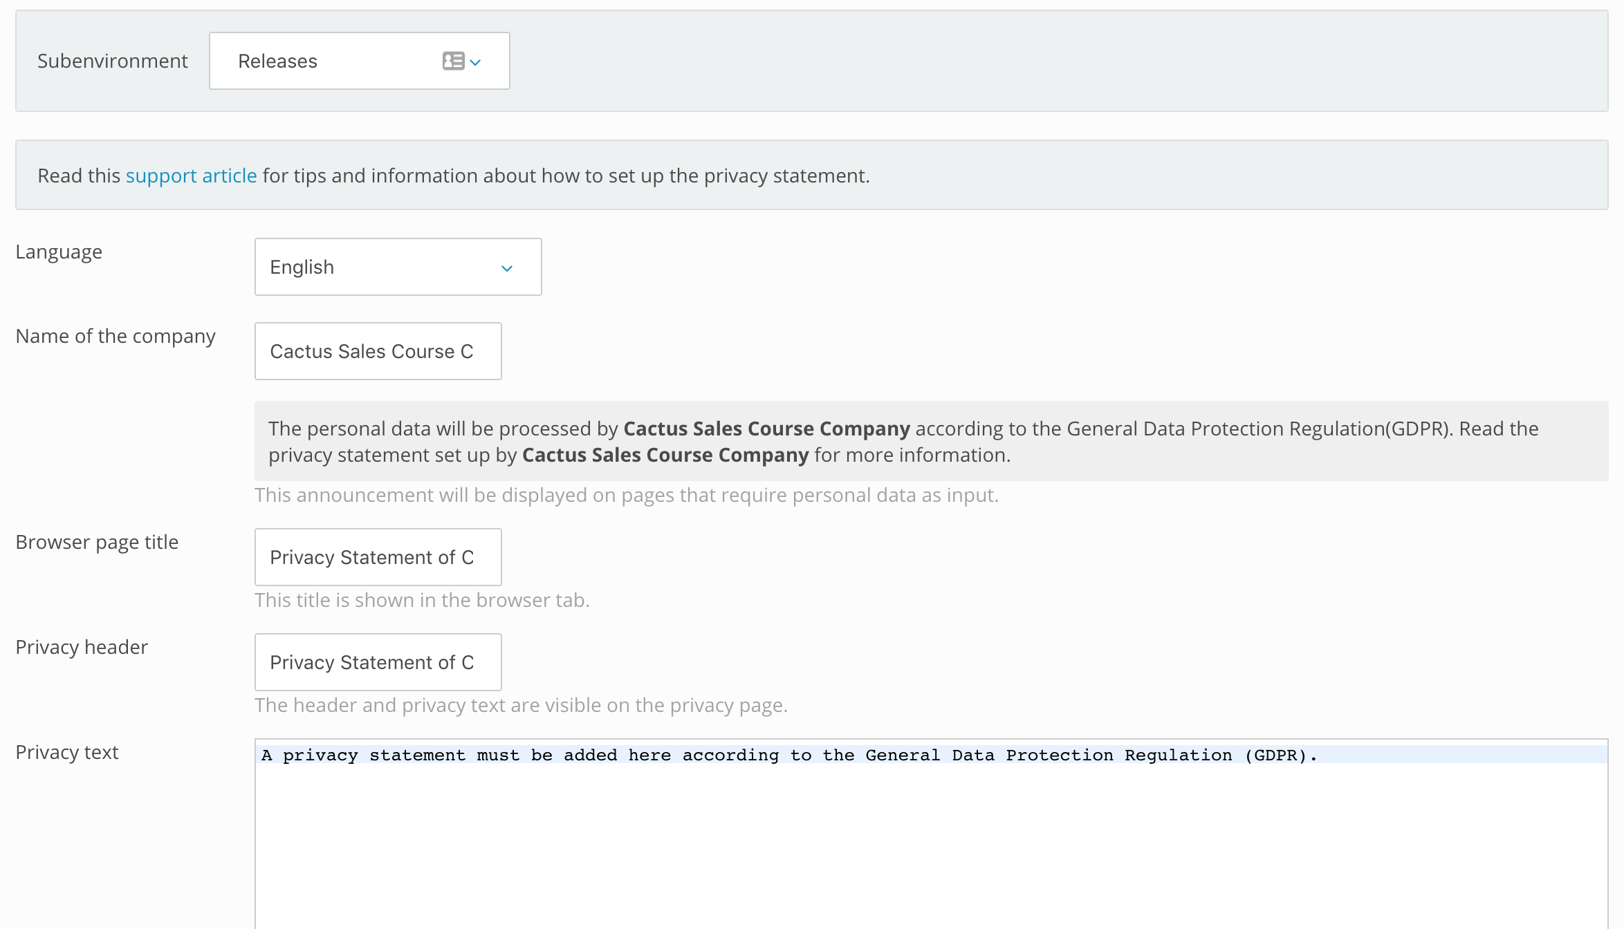Focus the Name of the company field

[378, 351]
